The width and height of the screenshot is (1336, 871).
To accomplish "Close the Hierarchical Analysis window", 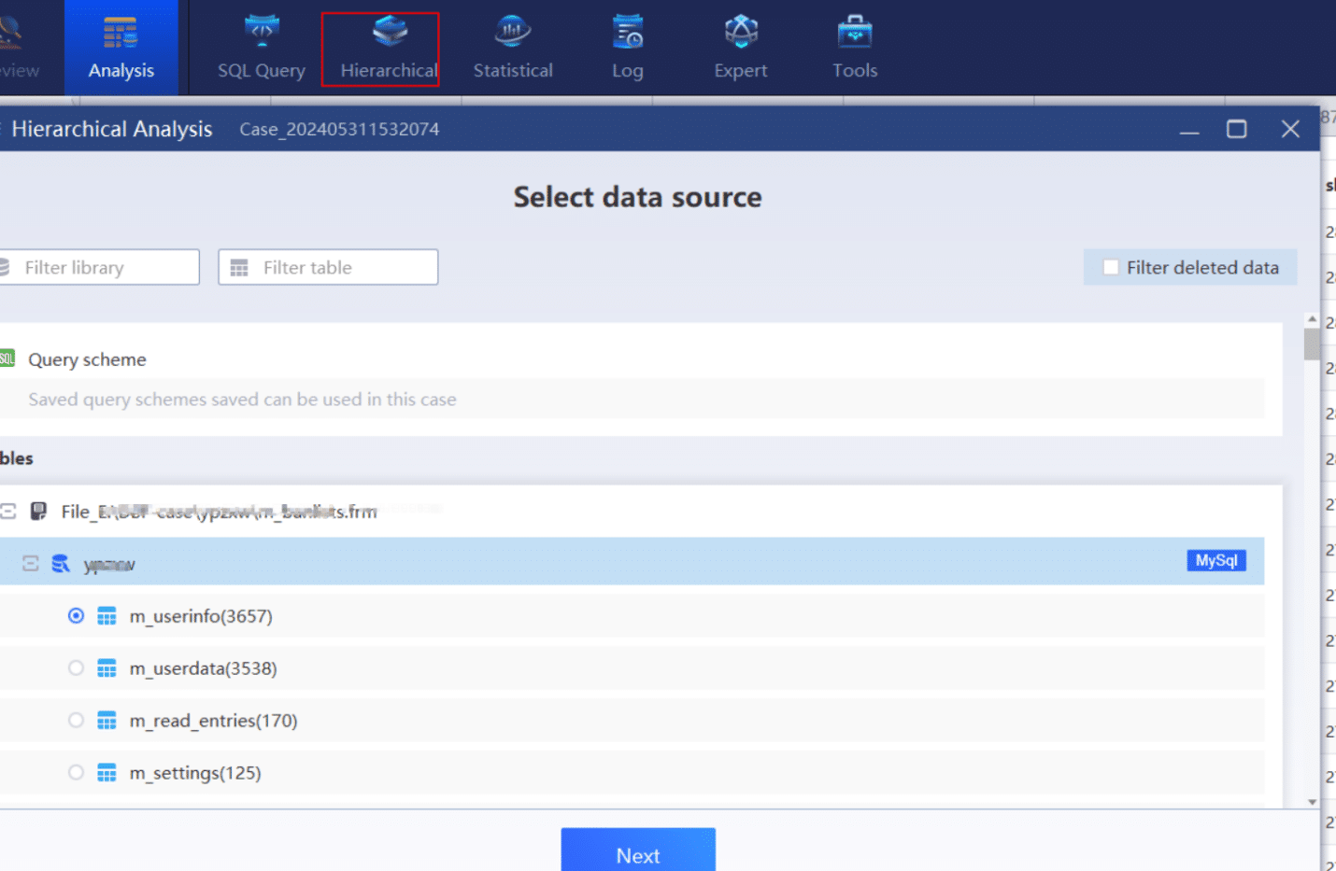I will pos(1290,129).
